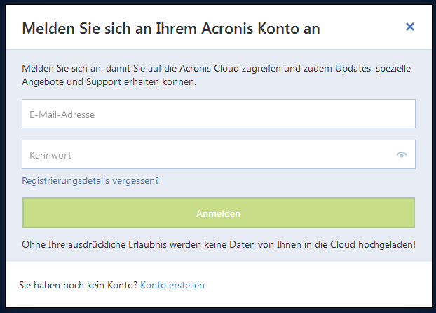This screenshot has width=436, height=313.
Task: Select the dialog title 'Melden Sie sich an Ihrem Acronis Konto an'
Action: pos(171,28)
